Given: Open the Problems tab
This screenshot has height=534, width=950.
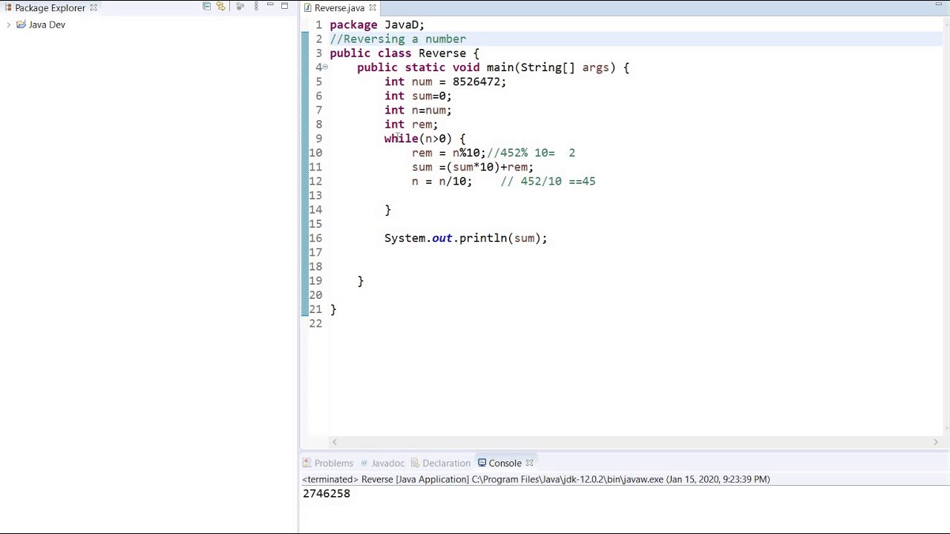Looking at the screenshot, I should click(x=333, y=463).
